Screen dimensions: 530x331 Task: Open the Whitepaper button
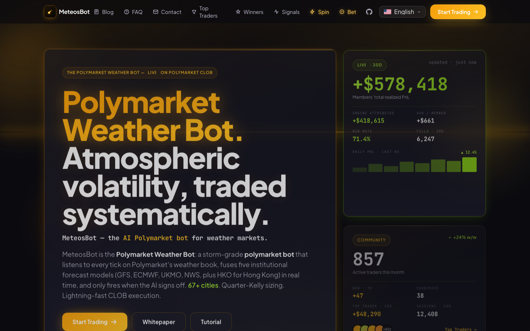point(159,322)
